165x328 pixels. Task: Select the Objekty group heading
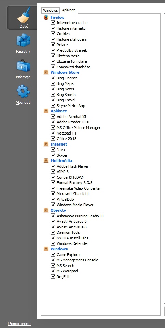58,210
